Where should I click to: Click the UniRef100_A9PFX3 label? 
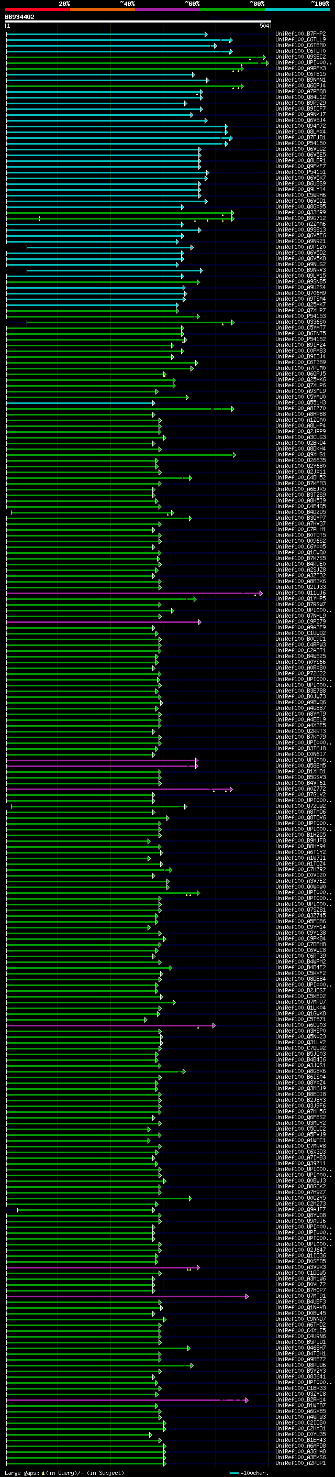coord(300,69)
